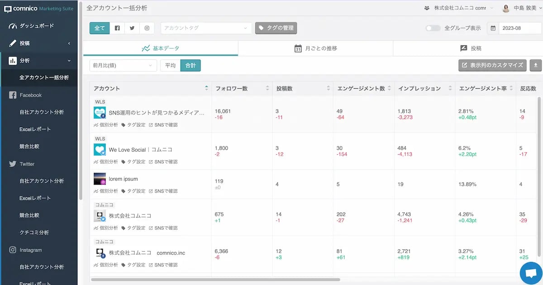Filter by Facebook icon button
This screenshot has height=285, width=543.
117,28
